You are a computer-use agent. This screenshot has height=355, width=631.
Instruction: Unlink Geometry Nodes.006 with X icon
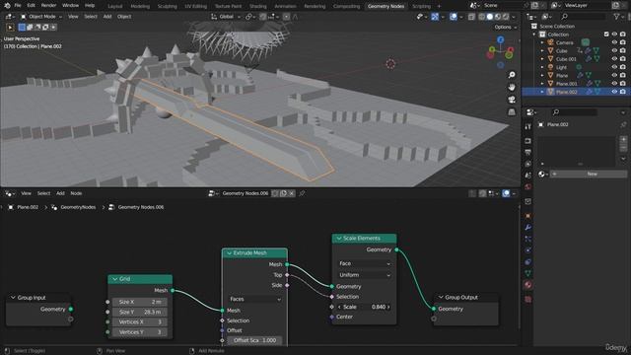pos(292,193)
